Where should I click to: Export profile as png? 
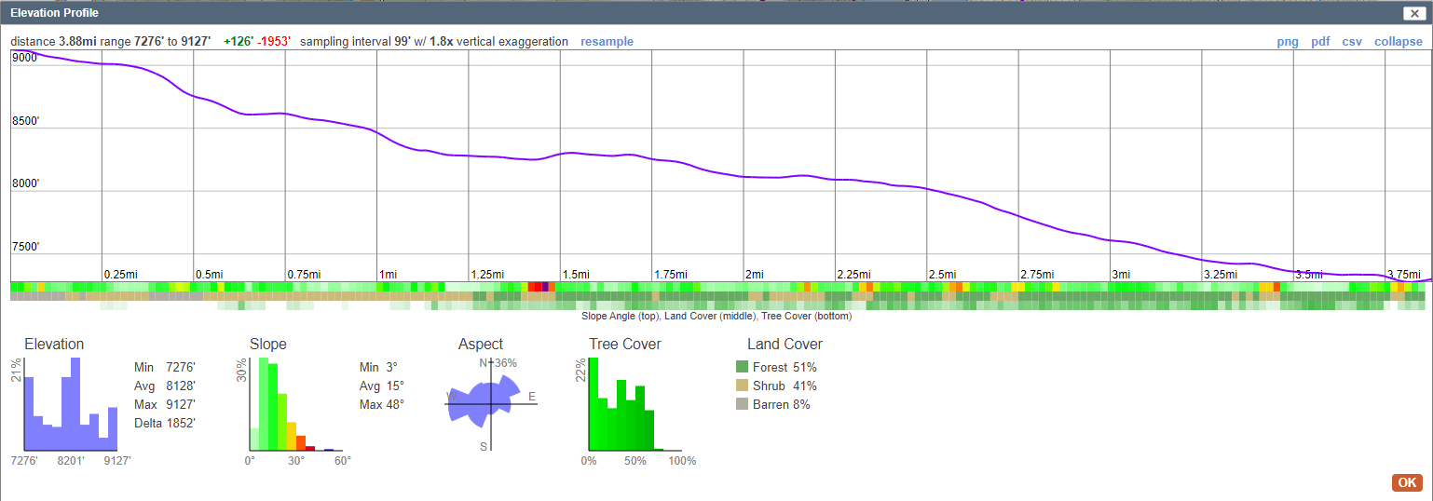[x=1288, y=42]
